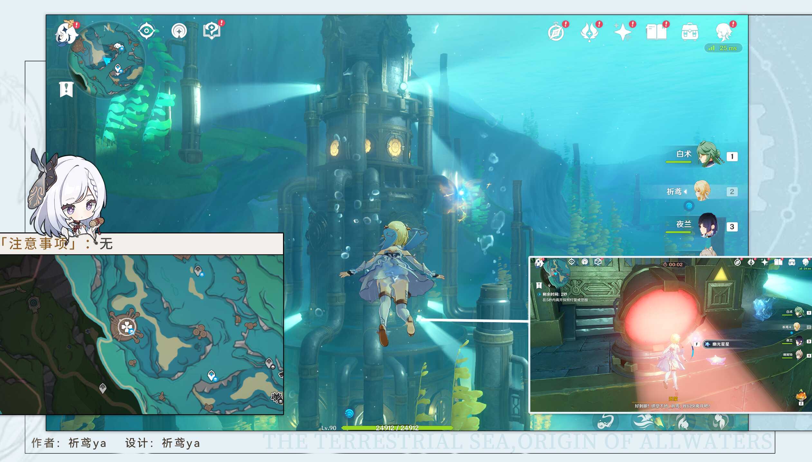This screenshot has height=462, width=812.
Task: Click design credit 设计：祈鸢ya
Action: click(x=163, y=443)
